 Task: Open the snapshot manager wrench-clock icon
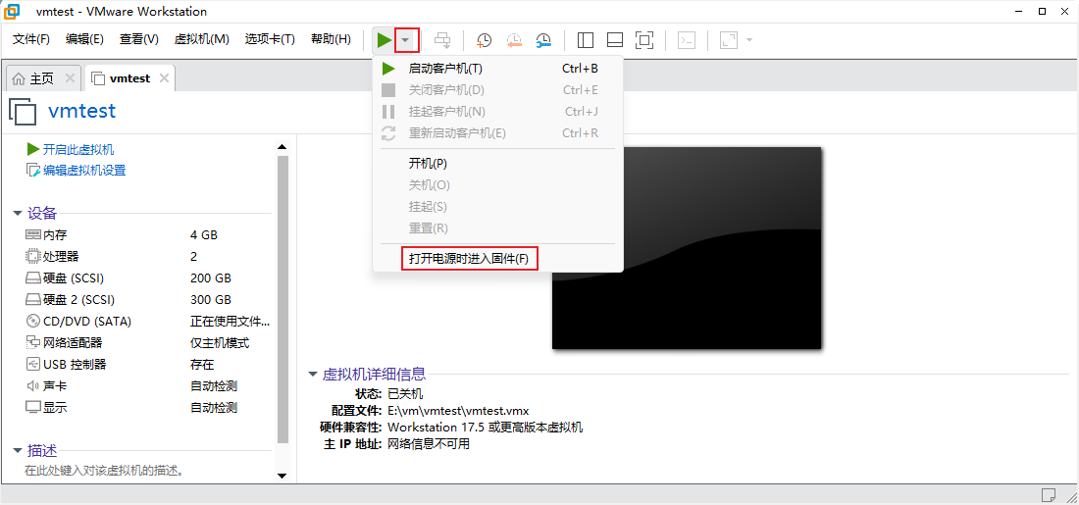543,40
